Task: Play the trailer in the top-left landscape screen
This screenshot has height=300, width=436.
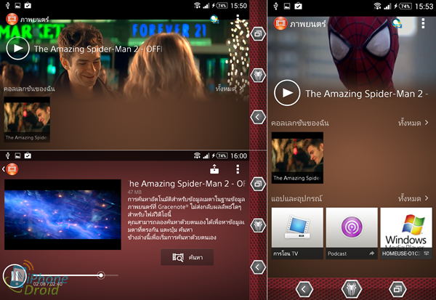Action: pyautogui.click(x=17, y=49)
